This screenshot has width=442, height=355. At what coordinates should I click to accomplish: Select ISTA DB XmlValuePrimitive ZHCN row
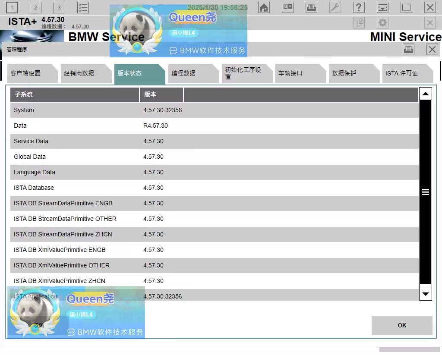214,281
